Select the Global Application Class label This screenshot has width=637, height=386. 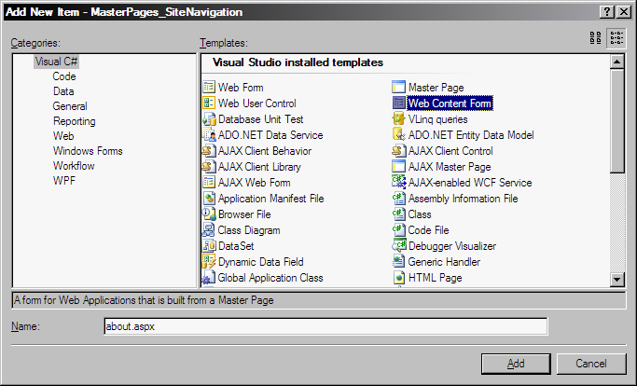click(270, 278)
